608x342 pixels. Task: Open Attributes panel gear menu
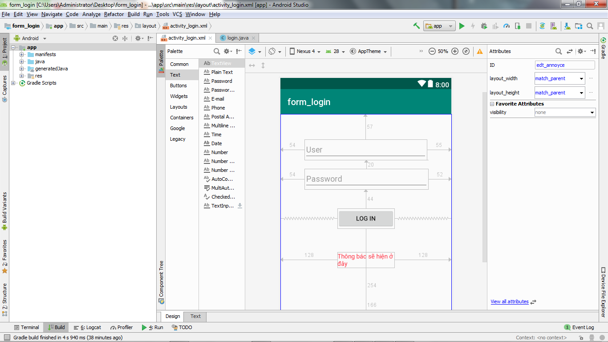(x=581, y=51)
